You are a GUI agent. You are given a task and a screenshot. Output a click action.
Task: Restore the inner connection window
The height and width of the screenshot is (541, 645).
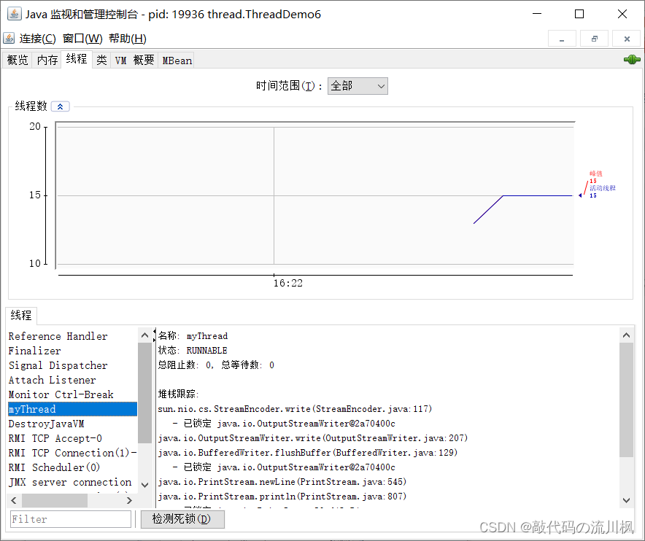(x=594, y=39)
